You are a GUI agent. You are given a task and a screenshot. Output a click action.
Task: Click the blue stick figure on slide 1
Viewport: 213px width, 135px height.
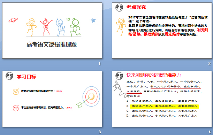coord(60,27)
